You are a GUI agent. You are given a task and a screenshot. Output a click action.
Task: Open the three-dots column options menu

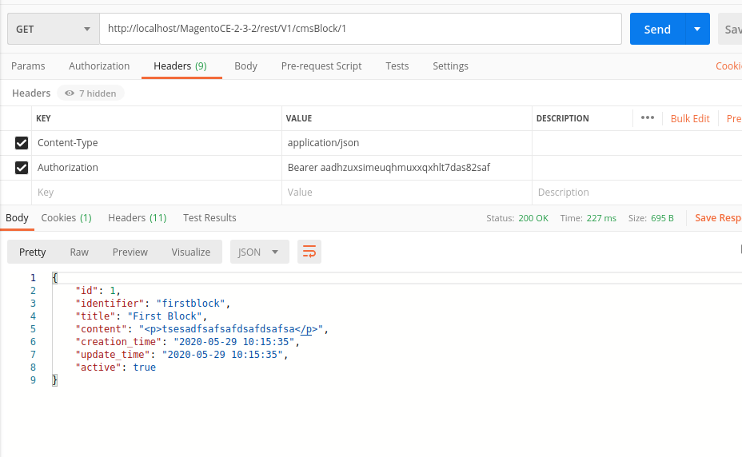click(647, 118)
